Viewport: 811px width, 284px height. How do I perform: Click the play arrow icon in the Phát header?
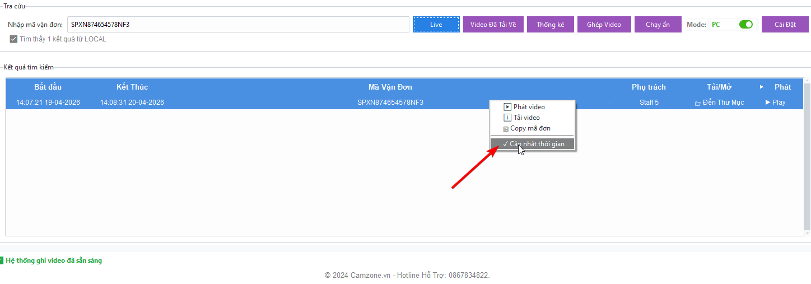[762, 87]
